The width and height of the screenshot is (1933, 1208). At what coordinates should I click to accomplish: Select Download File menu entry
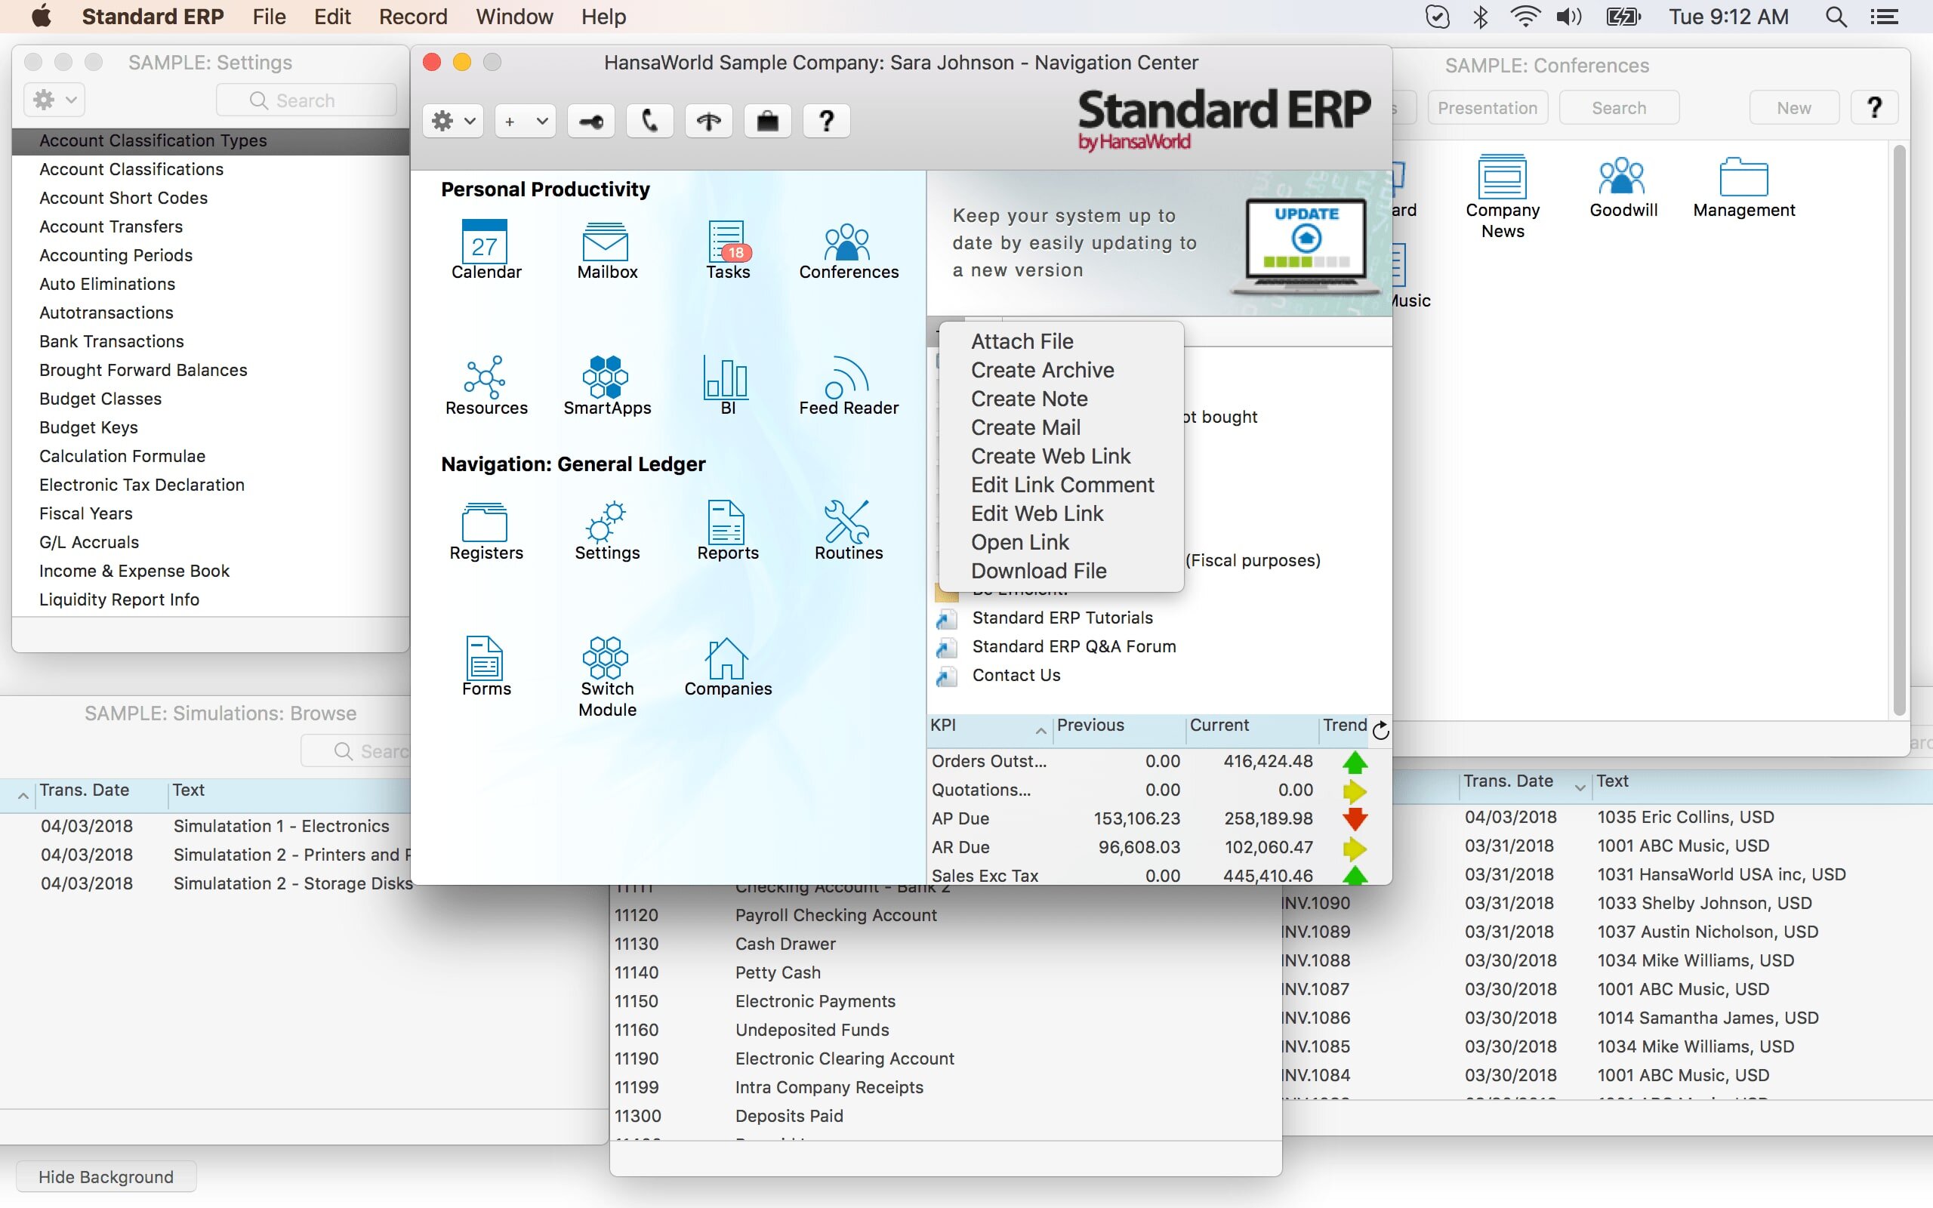[1038, 571]
